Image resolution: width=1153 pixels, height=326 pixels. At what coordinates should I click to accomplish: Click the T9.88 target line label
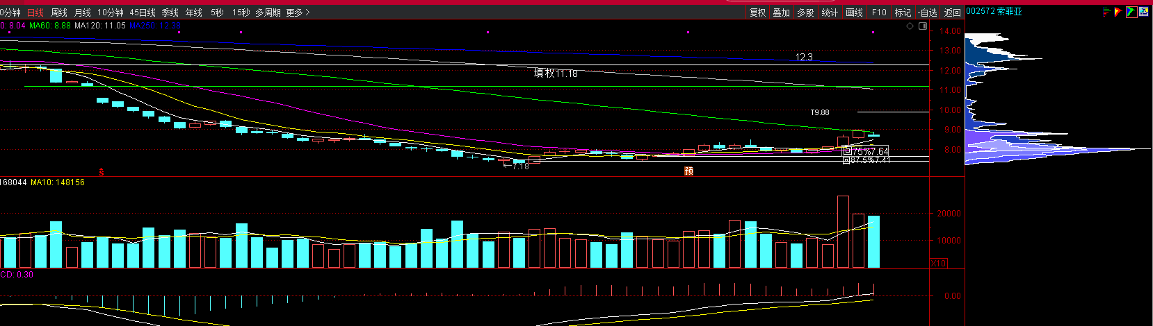820,112
